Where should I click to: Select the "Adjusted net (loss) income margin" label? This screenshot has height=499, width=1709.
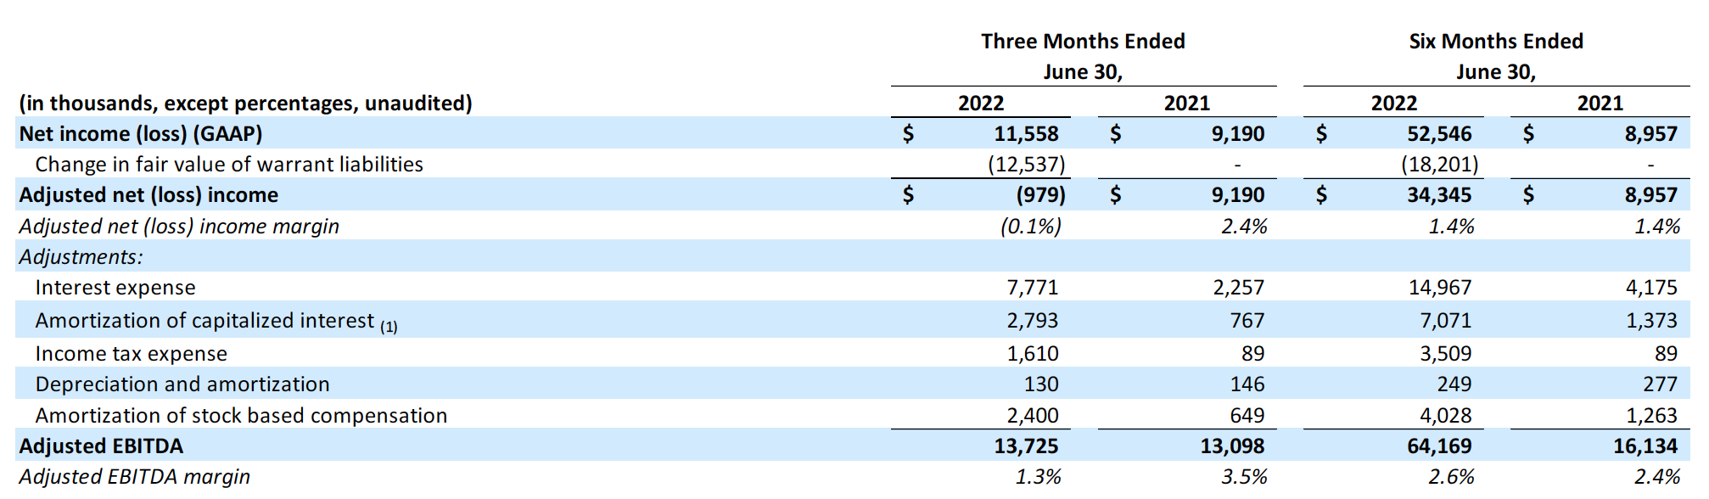179,227
